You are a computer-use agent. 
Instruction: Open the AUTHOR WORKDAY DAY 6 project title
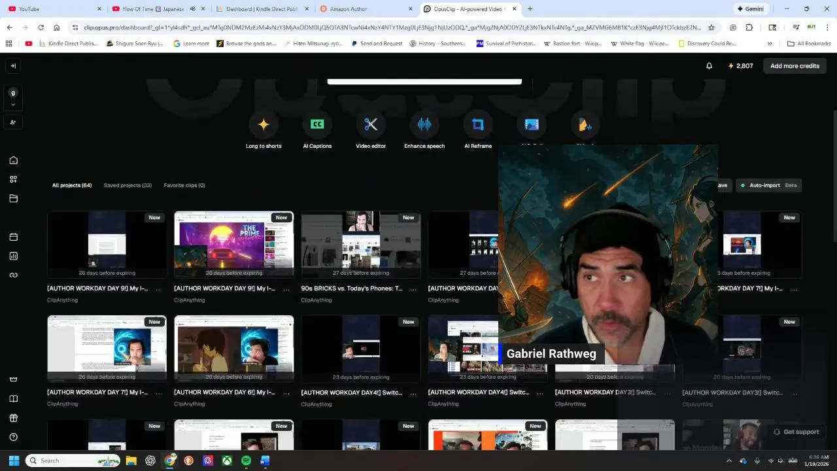(224, 392)
